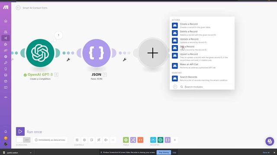The height and width of the screenshot is (155, 277).
Task: Close the downloads bar
Action: pos(274,152)
